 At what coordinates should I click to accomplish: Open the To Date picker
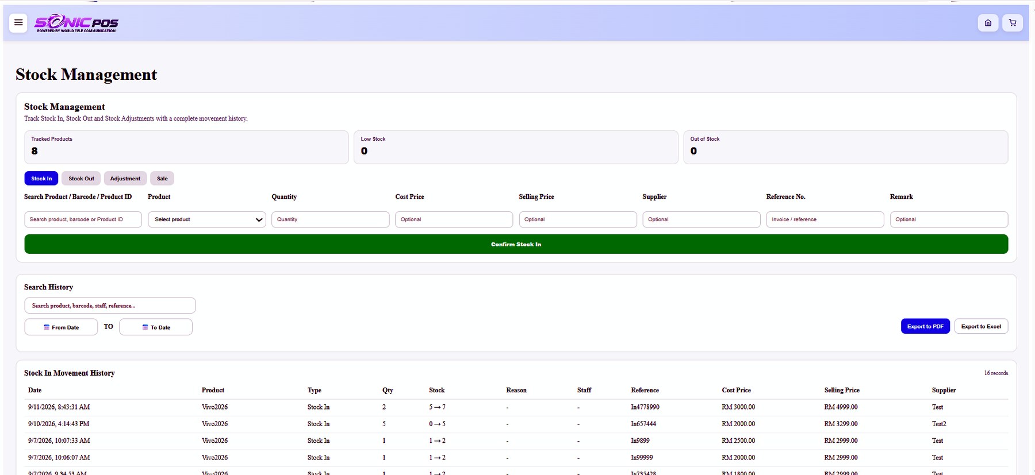pos(156,327)
